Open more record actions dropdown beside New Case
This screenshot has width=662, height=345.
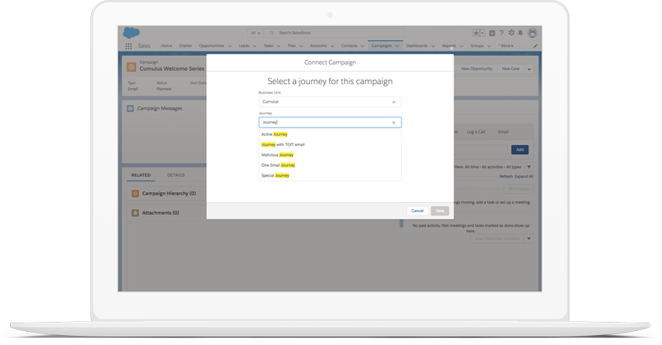(x=529, y=69)
